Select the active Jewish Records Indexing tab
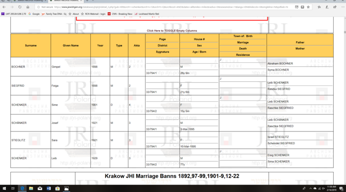Viewport: 346px width, 192px height. point(66,1)
